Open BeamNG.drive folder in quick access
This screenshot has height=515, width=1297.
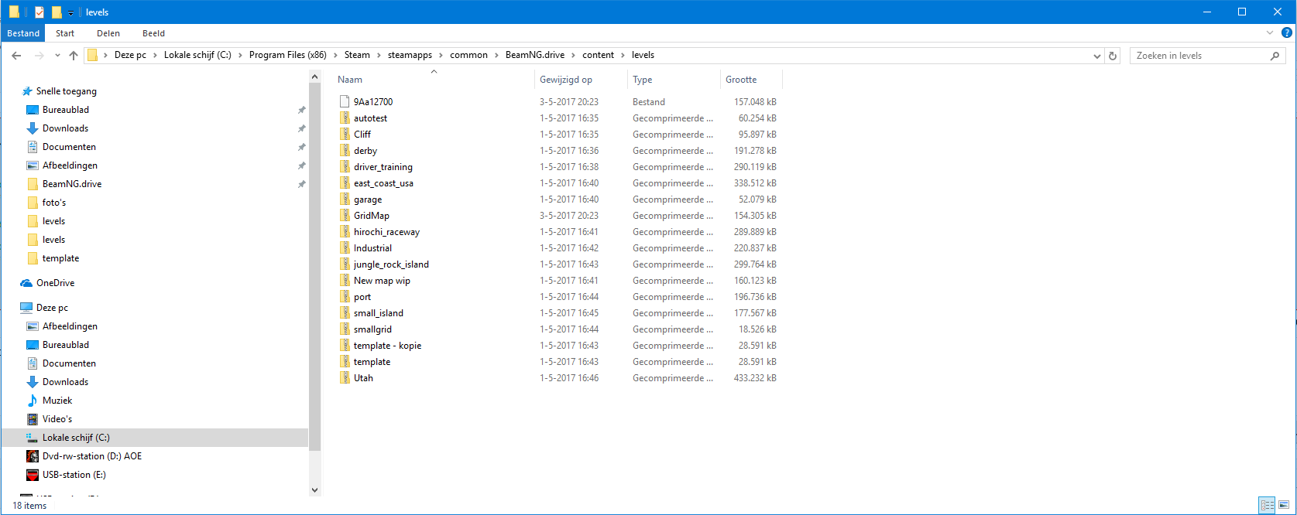[72, 184]
